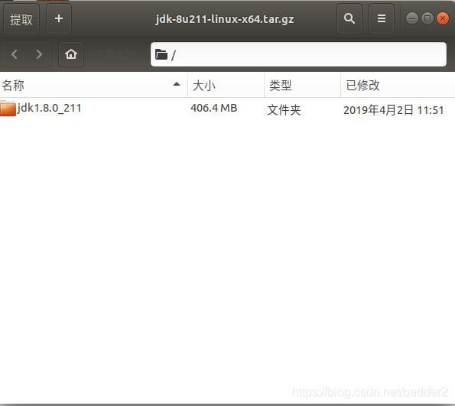The height and width of the screenshot is (406, 455).
Task: Sort by the 名称 column header
Action: pyautogui.click(x=94, y=85)
